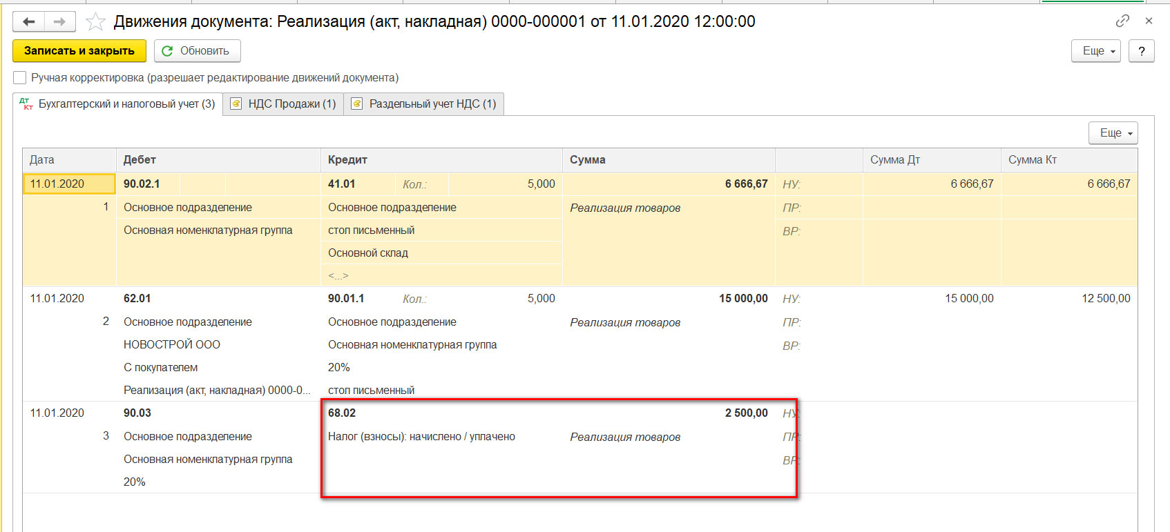The width and height of the screenshot is (1170, 532).
Task: Switch to the НДС Продажи tab
Action: (283, 104)
